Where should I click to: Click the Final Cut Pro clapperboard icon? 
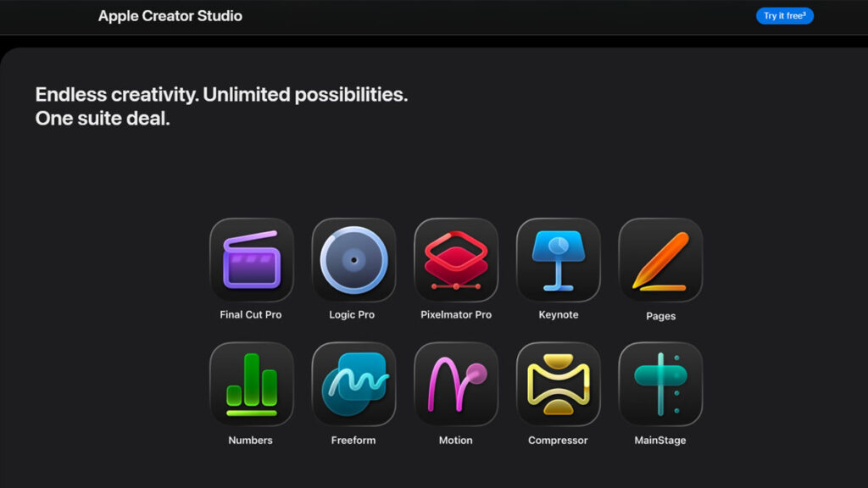[x=251, y=259]
